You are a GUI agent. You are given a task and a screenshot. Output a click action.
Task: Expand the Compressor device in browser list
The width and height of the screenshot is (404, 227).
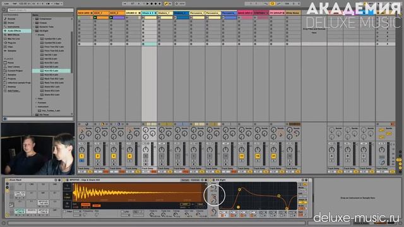coord(33,19)
